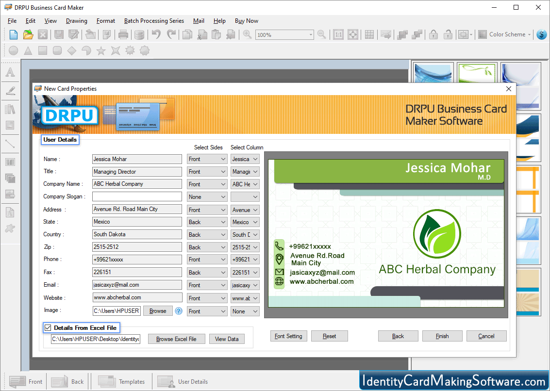Viewport: 550px width, 391px height.
Task: Open the Select Sides dropdown for Image
Action: pos(207,311)
